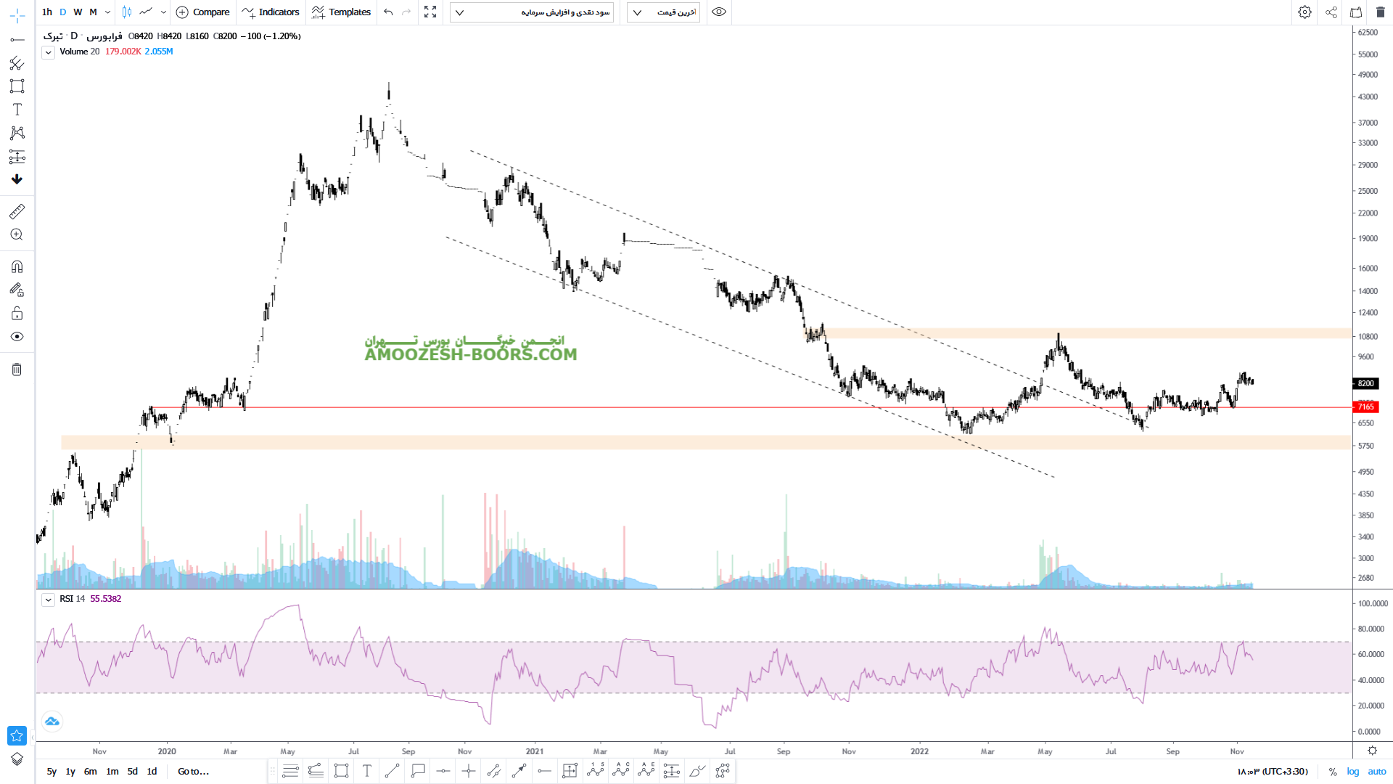Collapse the Volume indicator legend
Screen dimensions: 1393x784
pos(48,52)
